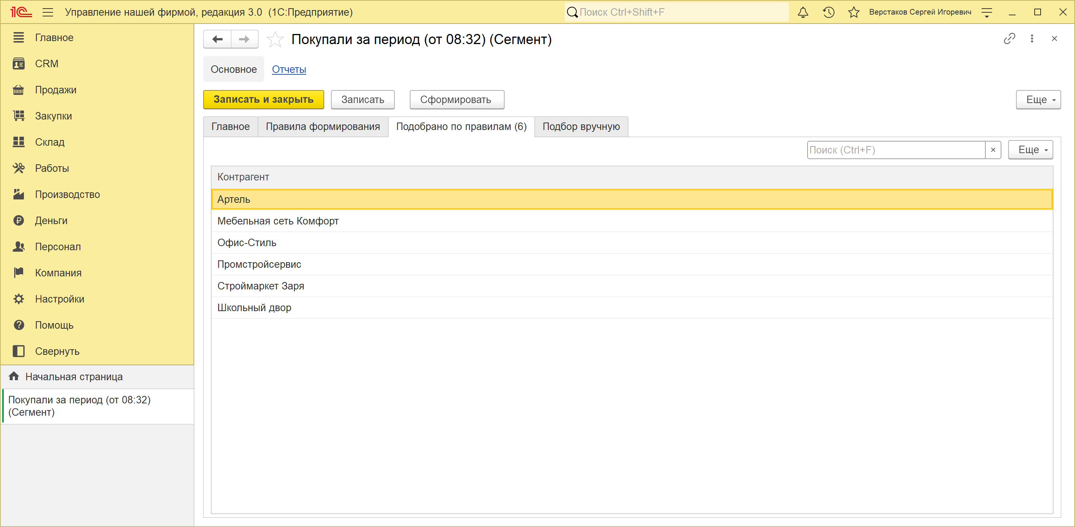Select row Мебельная сеть Комфорт
Screen dimensions: 1075x527
[632, 221]
